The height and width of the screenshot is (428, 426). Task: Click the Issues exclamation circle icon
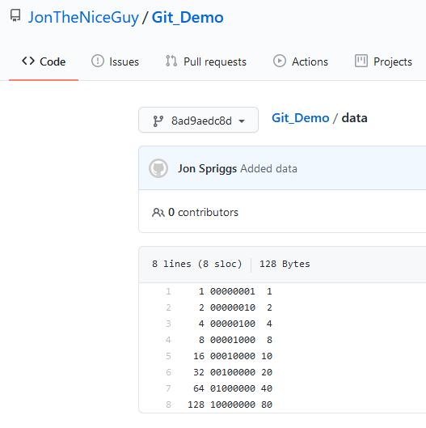tap(98, 61)
